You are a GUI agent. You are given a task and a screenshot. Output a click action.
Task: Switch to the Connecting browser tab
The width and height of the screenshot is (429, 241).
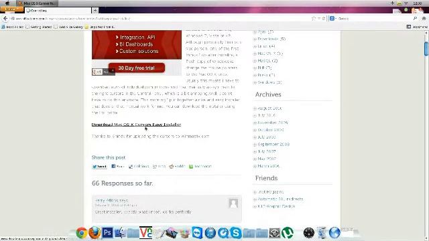pos(58,11)
